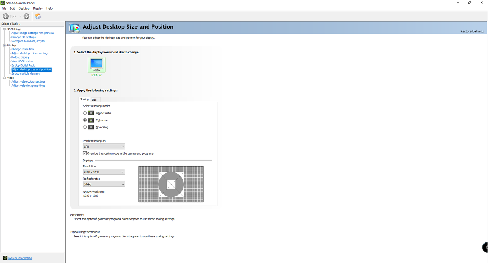Click the Full-screen scaling mode icon
The height and width of the screenshot is (263, 488).
[91, 120]
